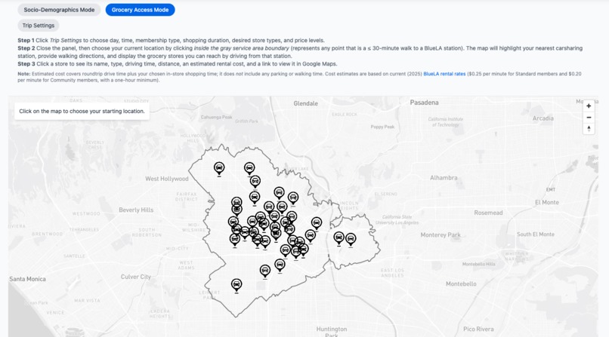The width and height of the screenshot is (609, 337).
Task: Click the Huntington Park map label
Action: tap(332, 332)
